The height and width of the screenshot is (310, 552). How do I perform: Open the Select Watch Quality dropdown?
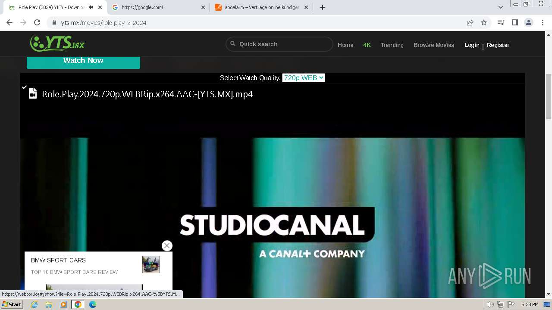303,78
